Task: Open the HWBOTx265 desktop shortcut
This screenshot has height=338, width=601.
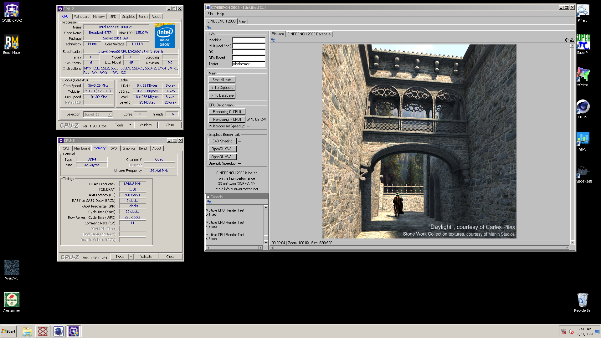Action: click(x=584, y=174)
